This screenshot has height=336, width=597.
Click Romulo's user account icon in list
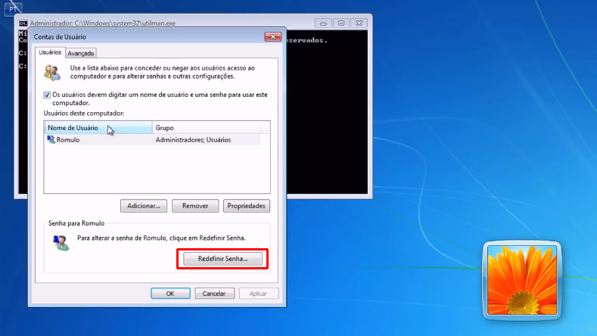tap(51, 140)
